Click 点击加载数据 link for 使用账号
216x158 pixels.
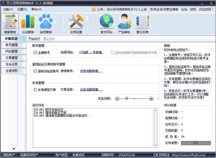coord(91,71)
